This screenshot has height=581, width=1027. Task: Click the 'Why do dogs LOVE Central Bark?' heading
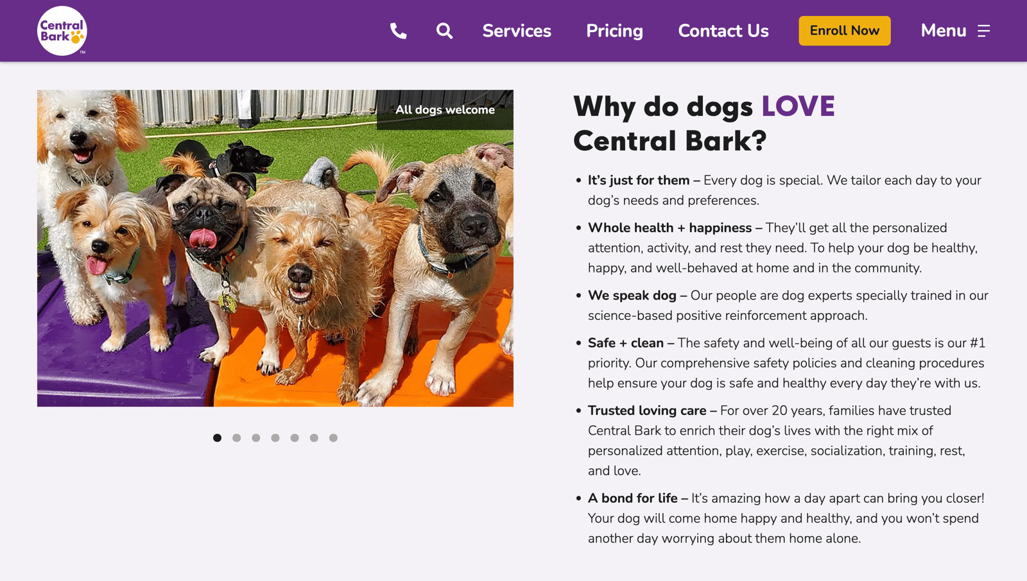[x=703, y=124]
